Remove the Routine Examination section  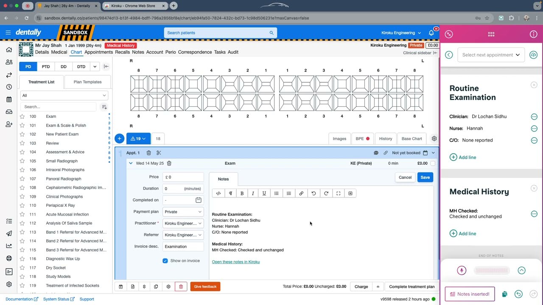pos(534,85)
